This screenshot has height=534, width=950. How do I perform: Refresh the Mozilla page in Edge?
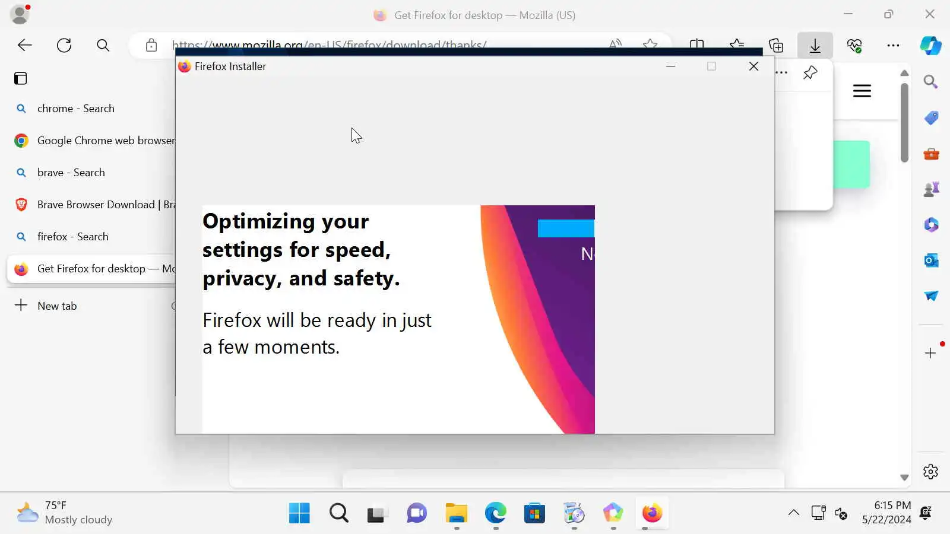pos(64,45)
